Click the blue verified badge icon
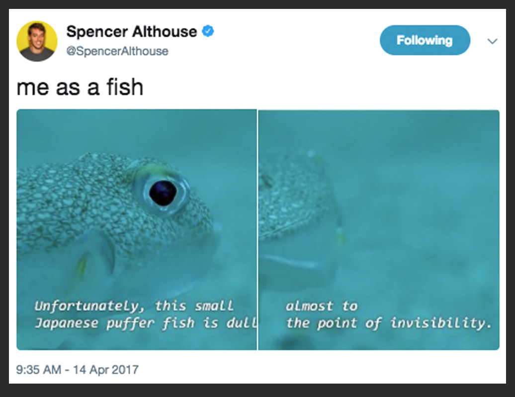Image resolution: width=515 pixels, height=397 pixels. [208, 31]
